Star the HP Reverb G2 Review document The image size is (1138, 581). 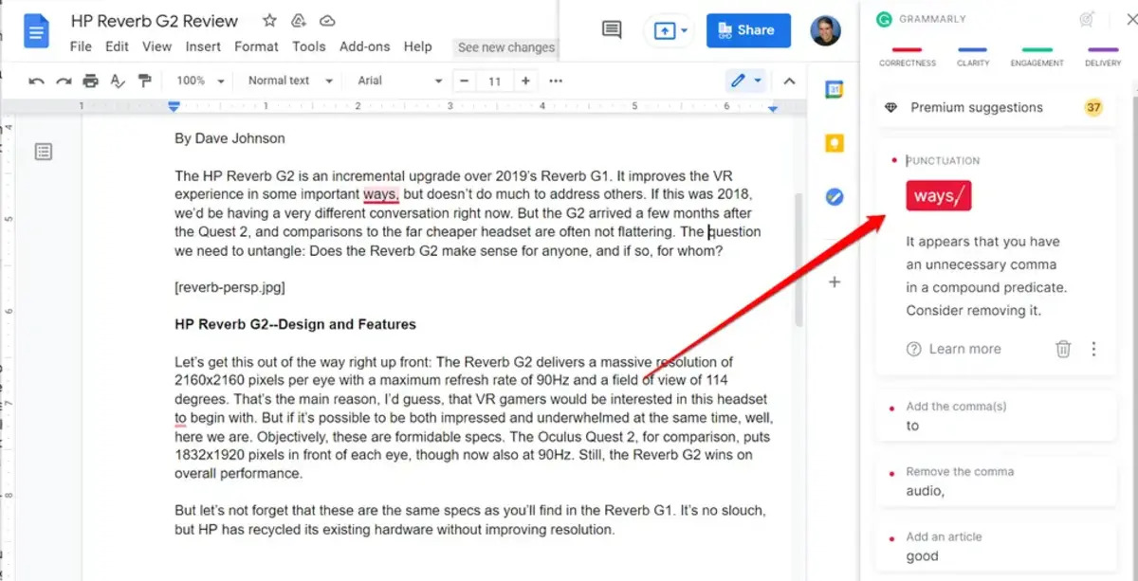[x=268, y=20]
